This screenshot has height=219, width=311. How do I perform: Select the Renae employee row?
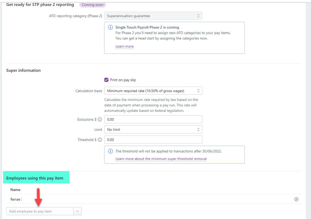(16, 199)
